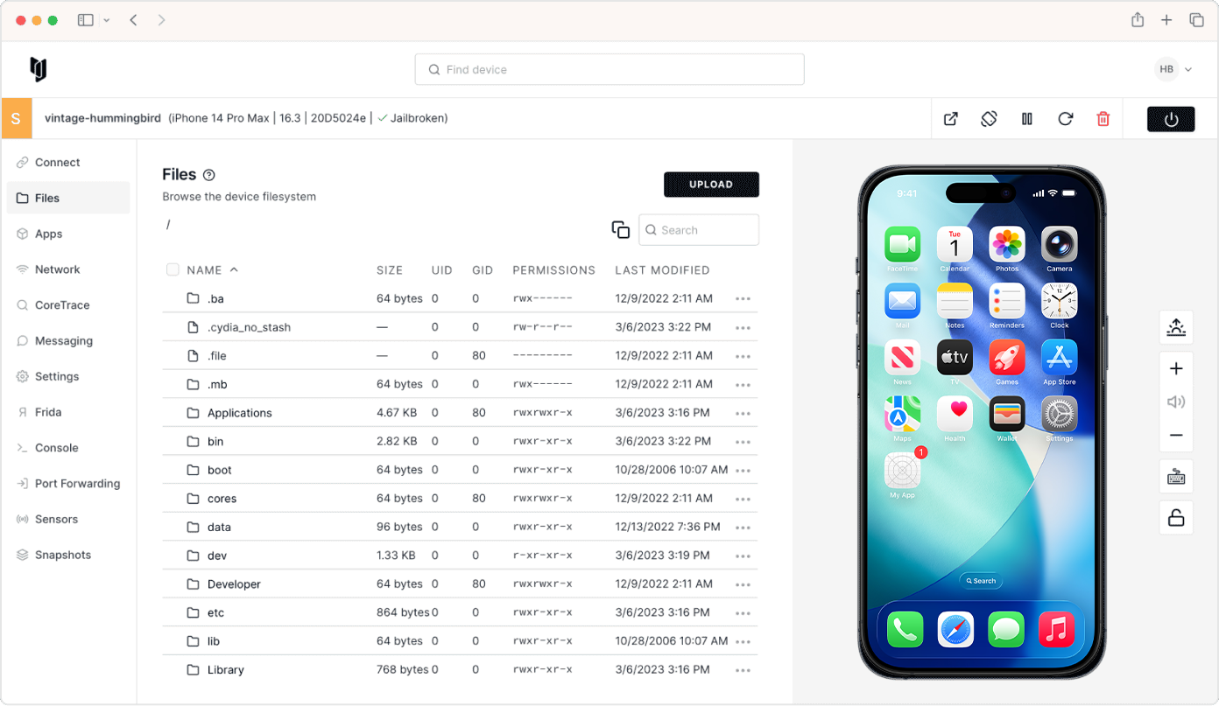Mute the device audio output

click(x=1176, y=402)
